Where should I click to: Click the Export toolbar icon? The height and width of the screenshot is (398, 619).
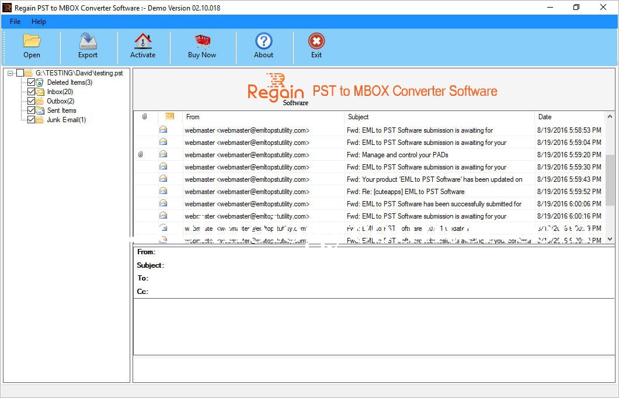tap(88, 41)
